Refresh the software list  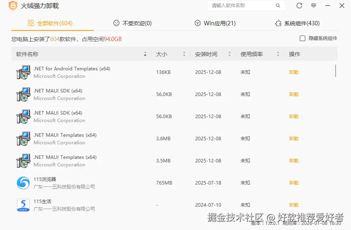(299, 6)
